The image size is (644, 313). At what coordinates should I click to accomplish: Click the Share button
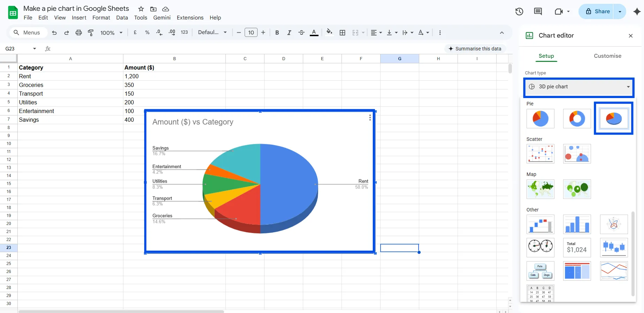click(x=598, y=11)
